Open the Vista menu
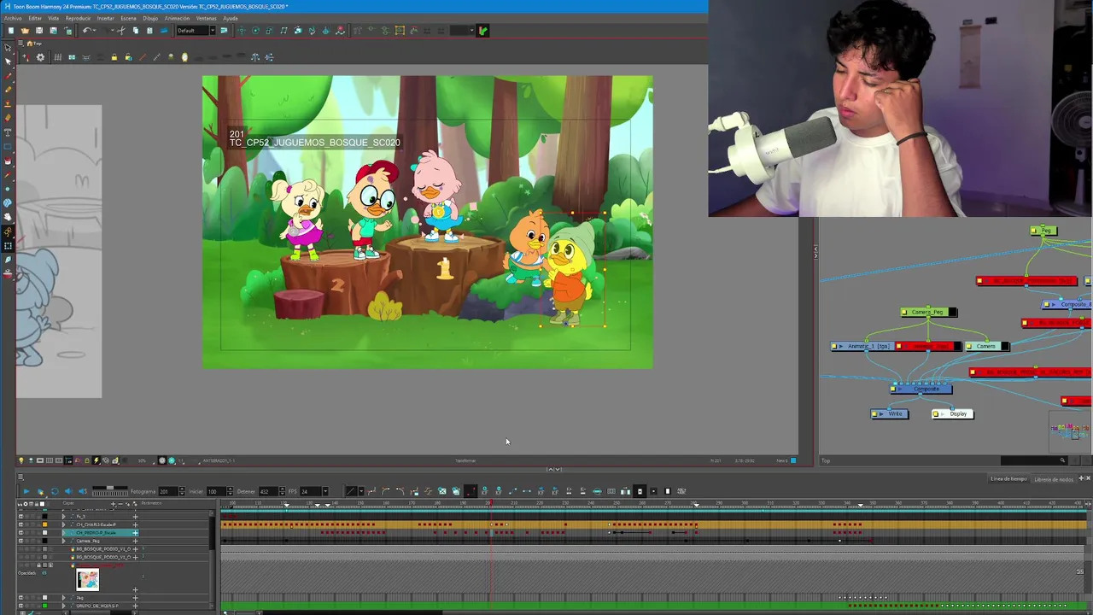1093x615 pixels. pyautogui.click(x=54, y=18)
